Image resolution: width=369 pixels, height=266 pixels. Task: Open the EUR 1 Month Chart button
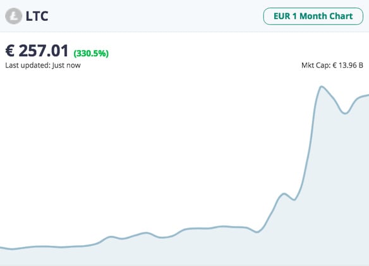[x=313, y=16]
